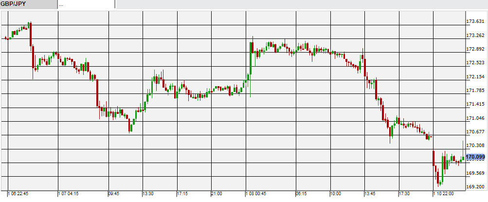Click the 169.200 price at axis bottom
This screenshot has height=202, width=488.
click(475, 187)
